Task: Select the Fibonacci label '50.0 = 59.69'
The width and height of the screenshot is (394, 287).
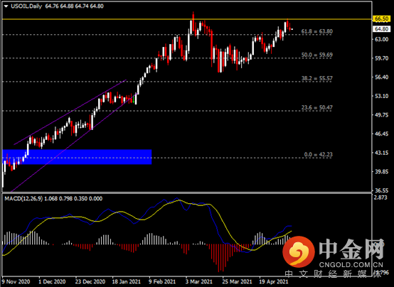Action: point(317,55)
